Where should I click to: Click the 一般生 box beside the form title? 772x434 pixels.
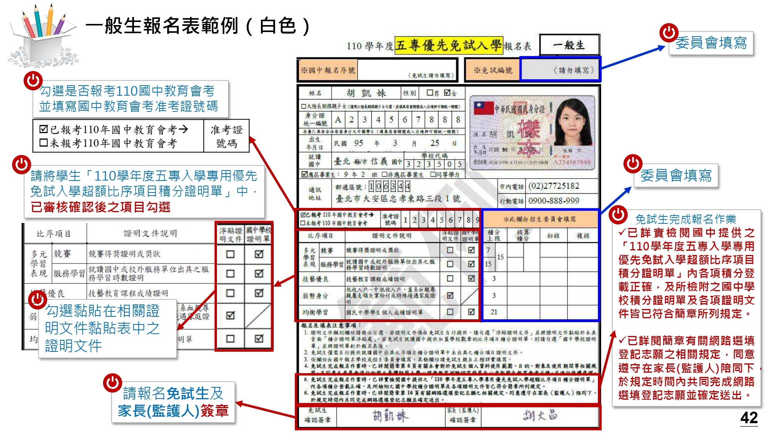[x=569, y=45]
